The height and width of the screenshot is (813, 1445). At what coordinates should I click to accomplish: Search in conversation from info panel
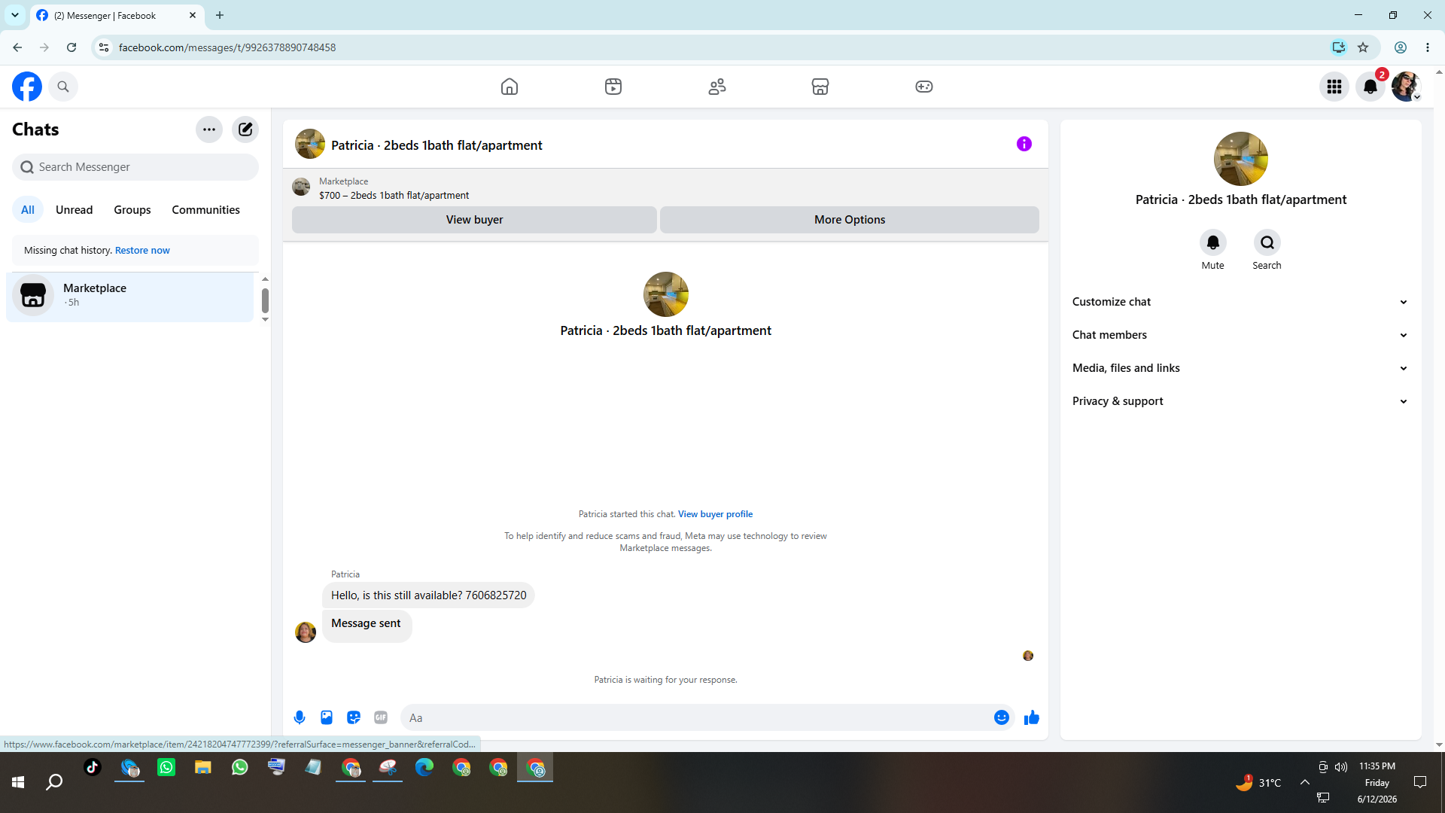(x=1267, y=242)
